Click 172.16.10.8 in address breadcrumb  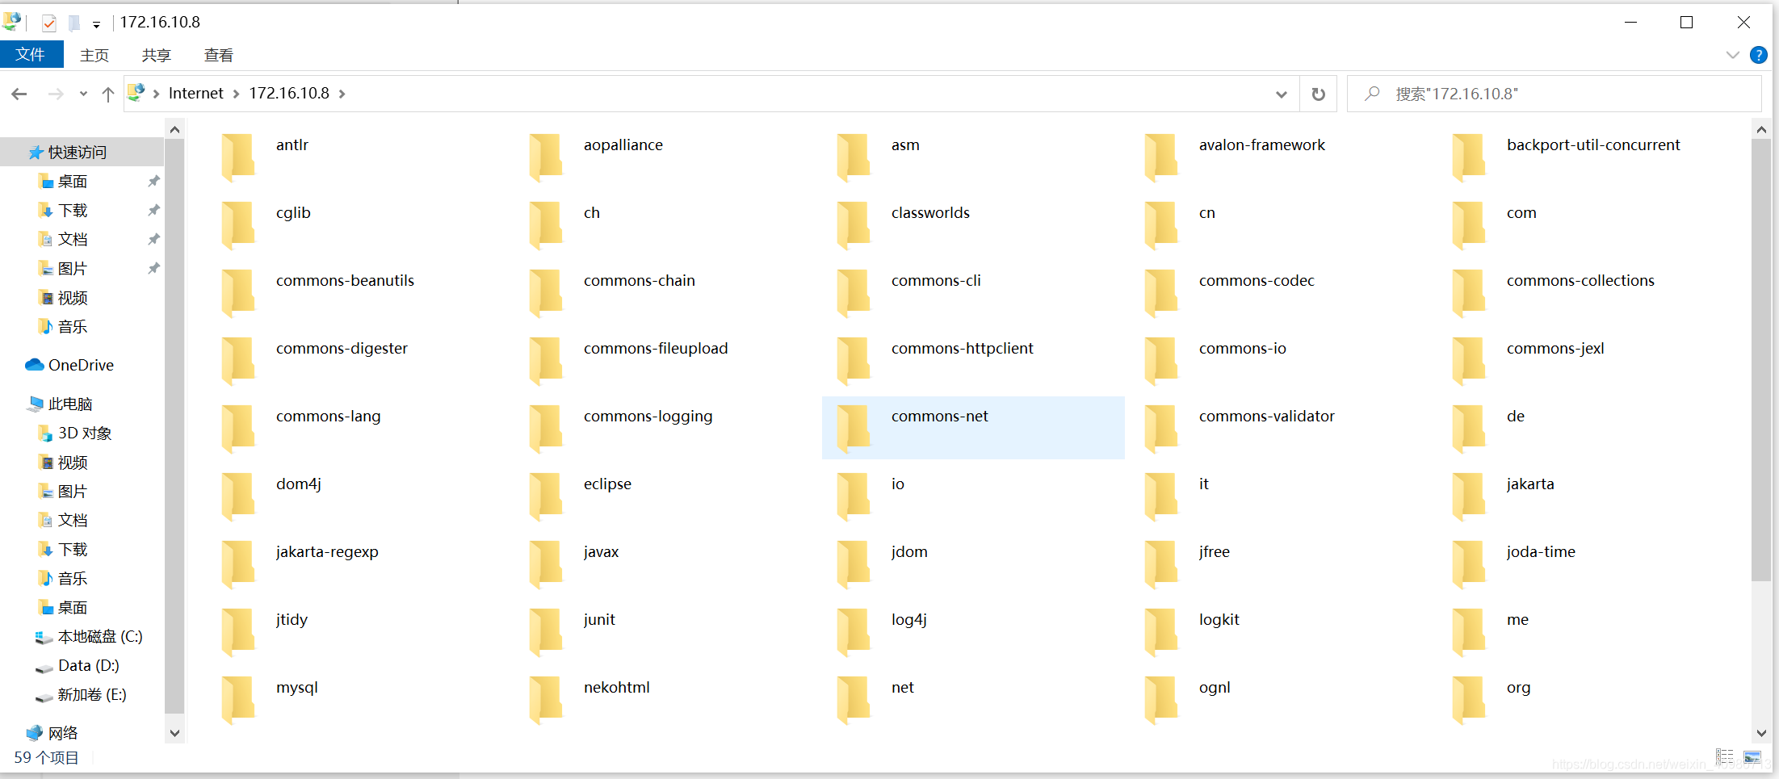289,94
